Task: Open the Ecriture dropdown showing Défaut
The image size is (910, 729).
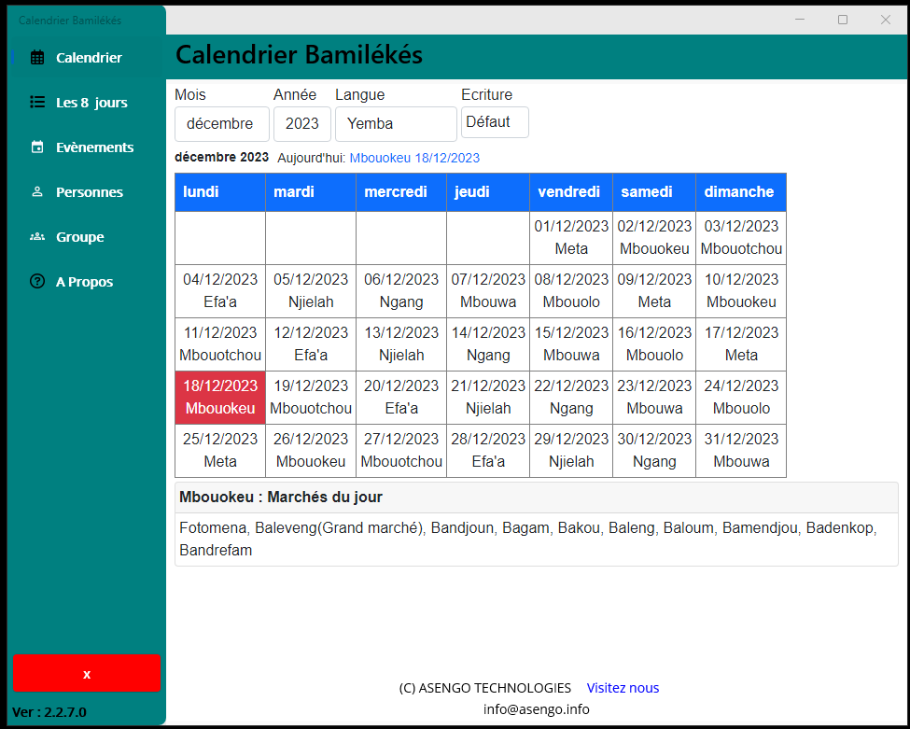Action: 495,122
